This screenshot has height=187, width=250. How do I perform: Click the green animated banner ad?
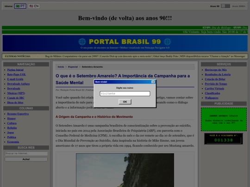(224, 120)
